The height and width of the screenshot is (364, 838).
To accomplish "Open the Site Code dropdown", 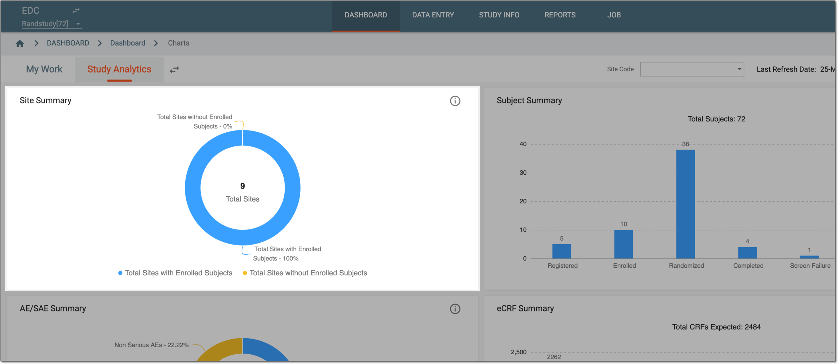I will coord(692,69).
